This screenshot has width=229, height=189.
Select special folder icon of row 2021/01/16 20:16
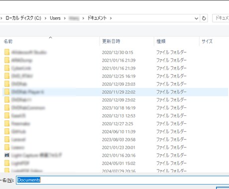tap(7, 155)
